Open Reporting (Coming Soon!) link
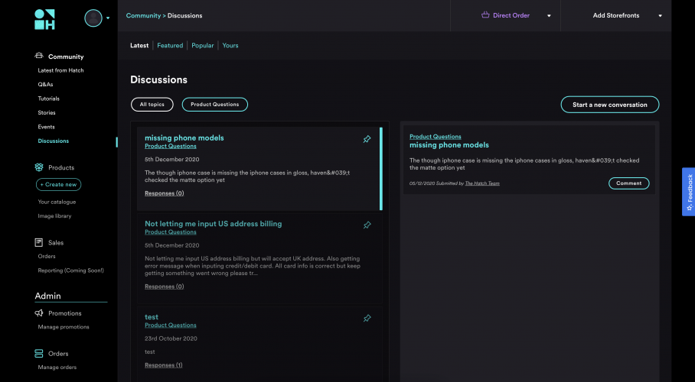This screenshot has height=382, width=695. tap(71, 270)
